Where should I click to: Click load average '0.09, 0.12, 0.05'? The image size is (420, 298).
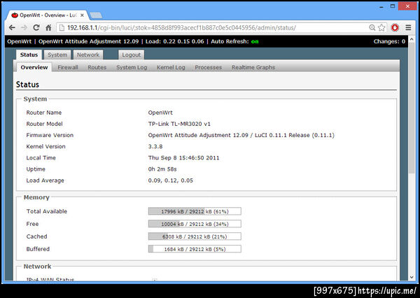(170, 180)
